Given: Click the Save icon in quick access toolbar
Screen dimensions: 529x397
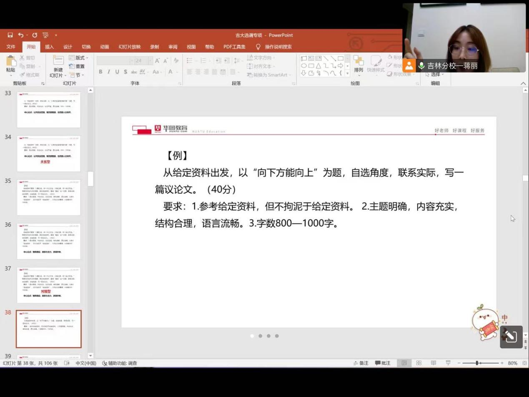Looking at the screenshot, I should tap(10, 35).
